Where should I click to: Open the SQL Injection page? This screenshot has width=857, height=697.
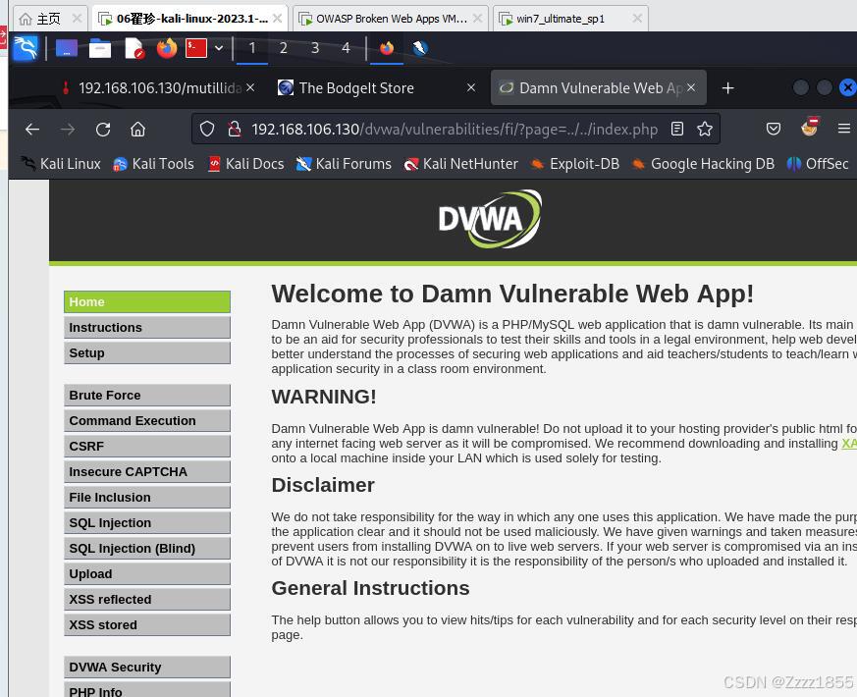(147, 523)
